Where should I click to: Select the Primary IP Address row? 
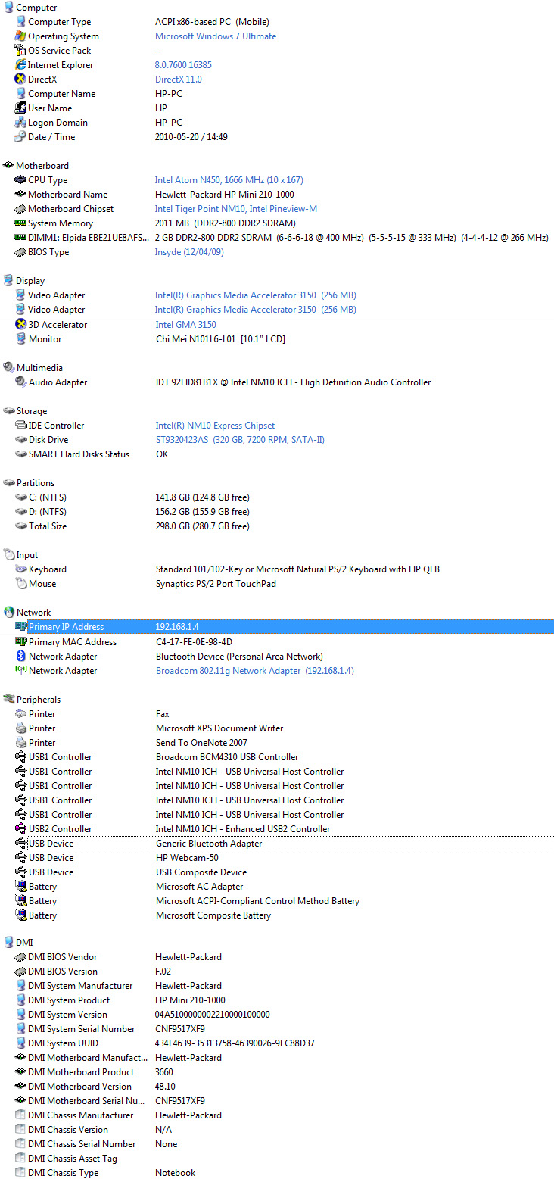277,627
